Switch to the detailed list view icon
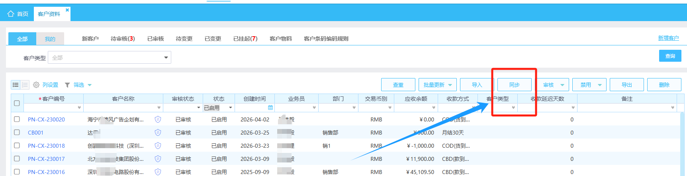687x176 pixels. pyautogui.click(x=25, y=85)
